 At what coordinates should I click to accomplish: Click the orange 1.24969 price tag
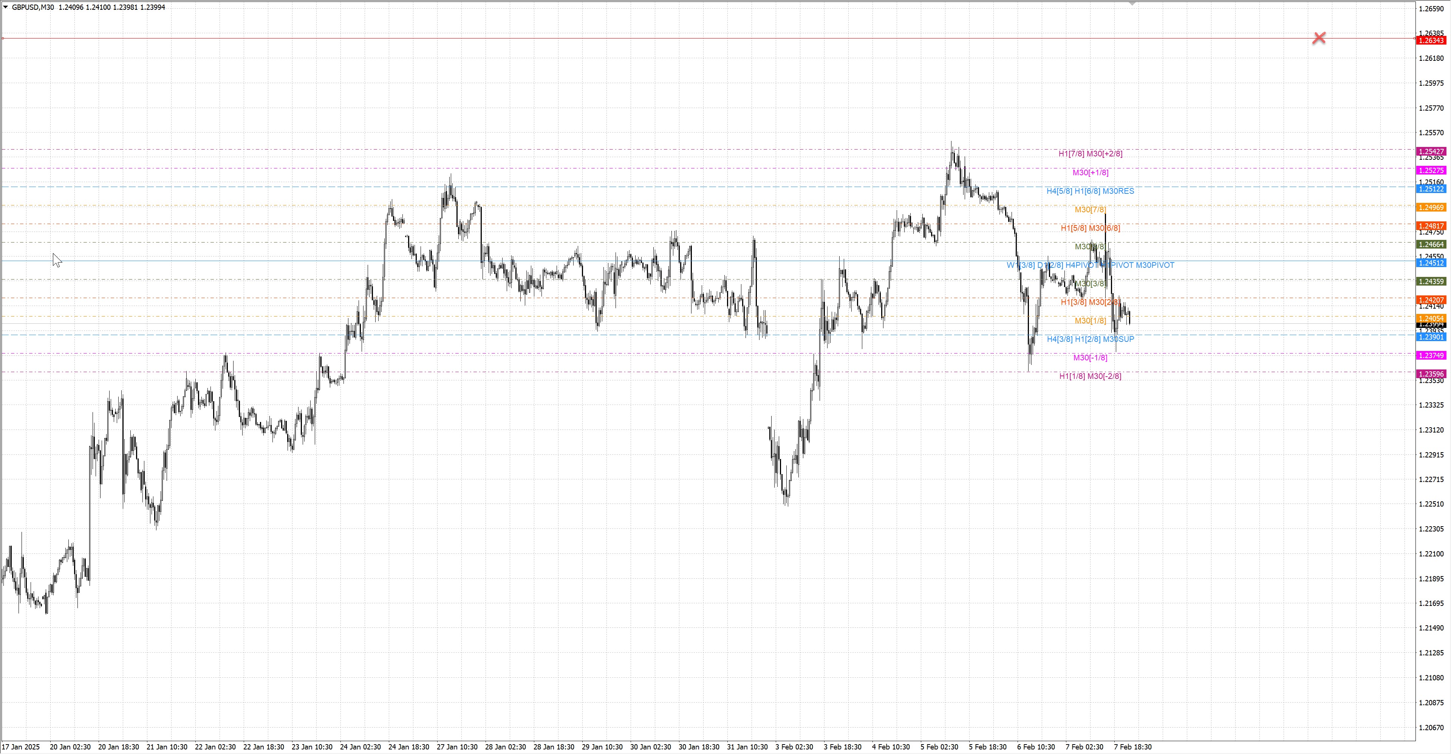pos(1431,208)
